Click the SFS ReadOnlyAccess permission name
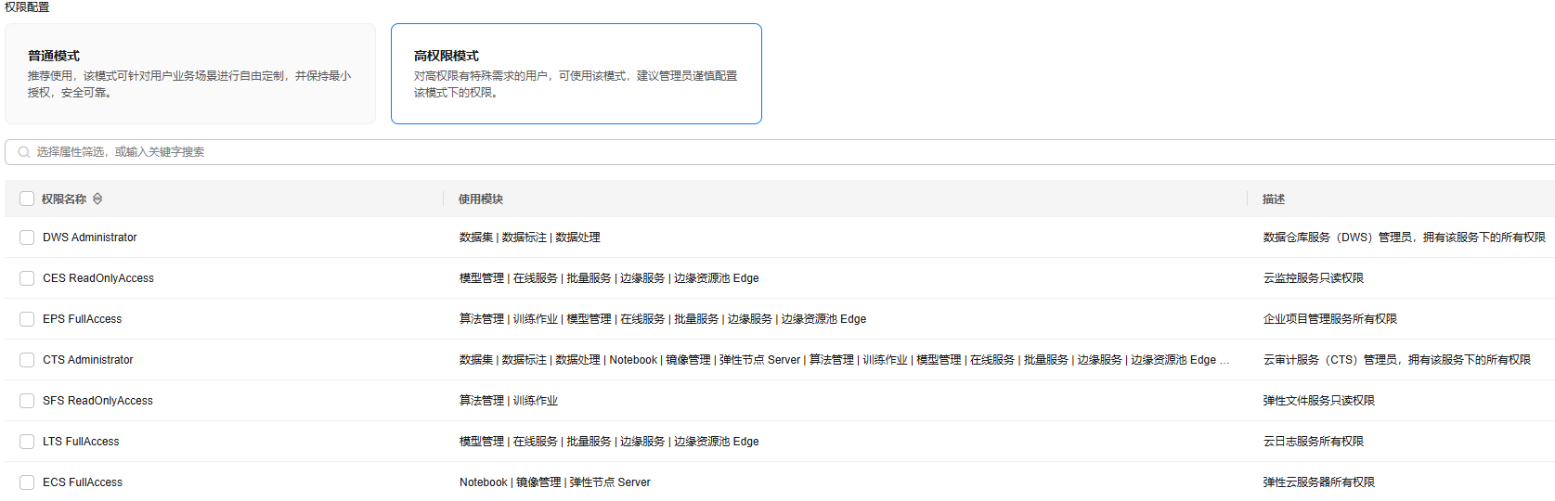The image size is (1555, 501). pyautogui.click(x=97, y=401)
